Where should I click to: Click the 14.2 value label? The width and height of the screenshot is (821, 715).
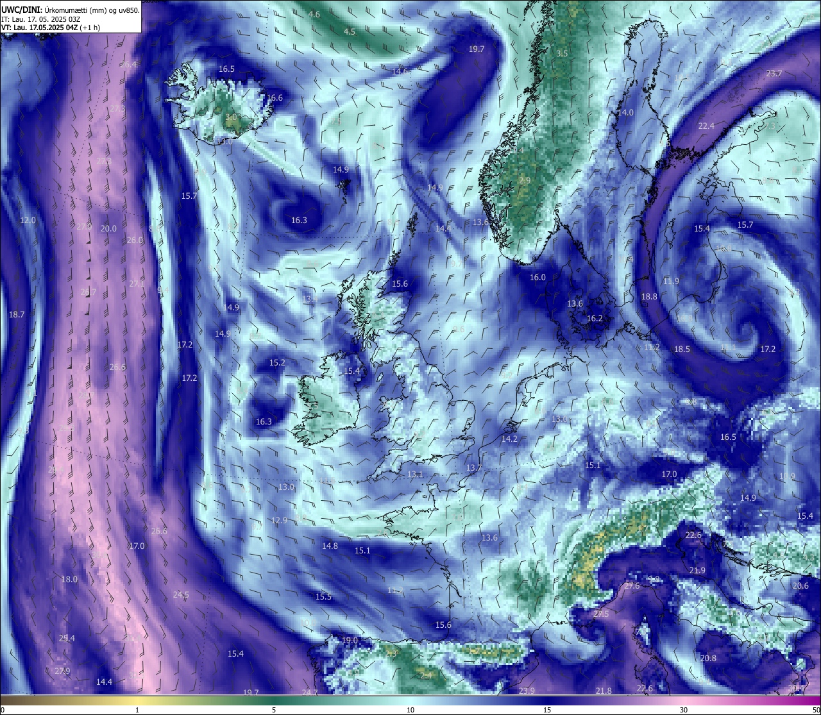(x=509, y=439)
